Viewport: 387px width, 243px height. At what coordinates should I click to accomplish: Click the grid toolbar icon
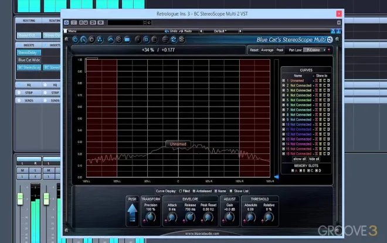165,39
